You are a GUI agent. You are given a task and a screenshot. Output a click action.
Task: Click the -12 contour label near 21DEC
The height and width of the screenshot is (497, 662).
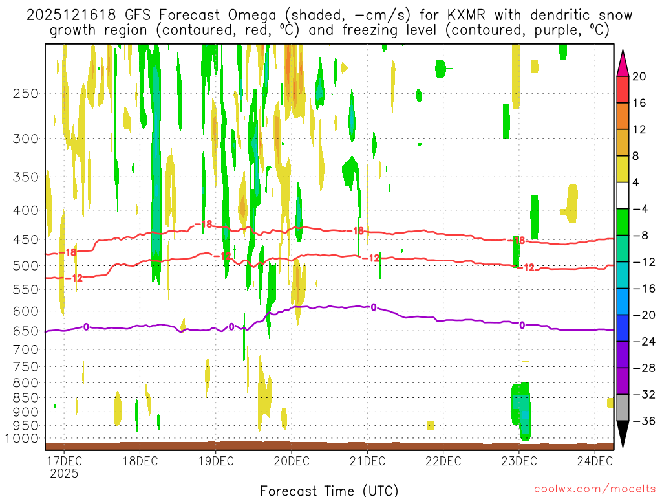coord(370,258)
